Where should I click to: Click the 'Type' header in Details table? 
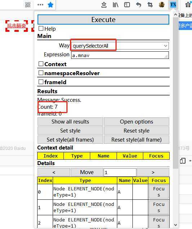tap(85, 181)
